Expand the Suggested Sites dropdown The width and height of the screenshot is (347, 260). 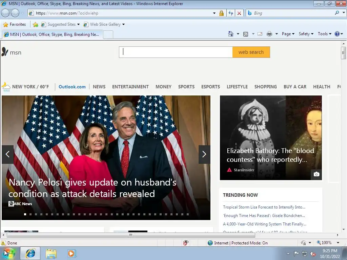78,24
